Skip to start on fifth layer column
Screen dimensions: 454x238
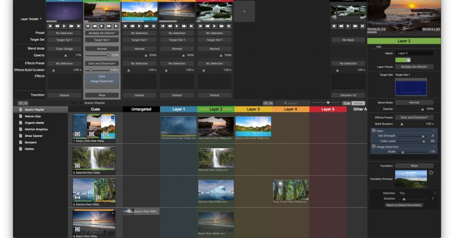tap(201, 26)
